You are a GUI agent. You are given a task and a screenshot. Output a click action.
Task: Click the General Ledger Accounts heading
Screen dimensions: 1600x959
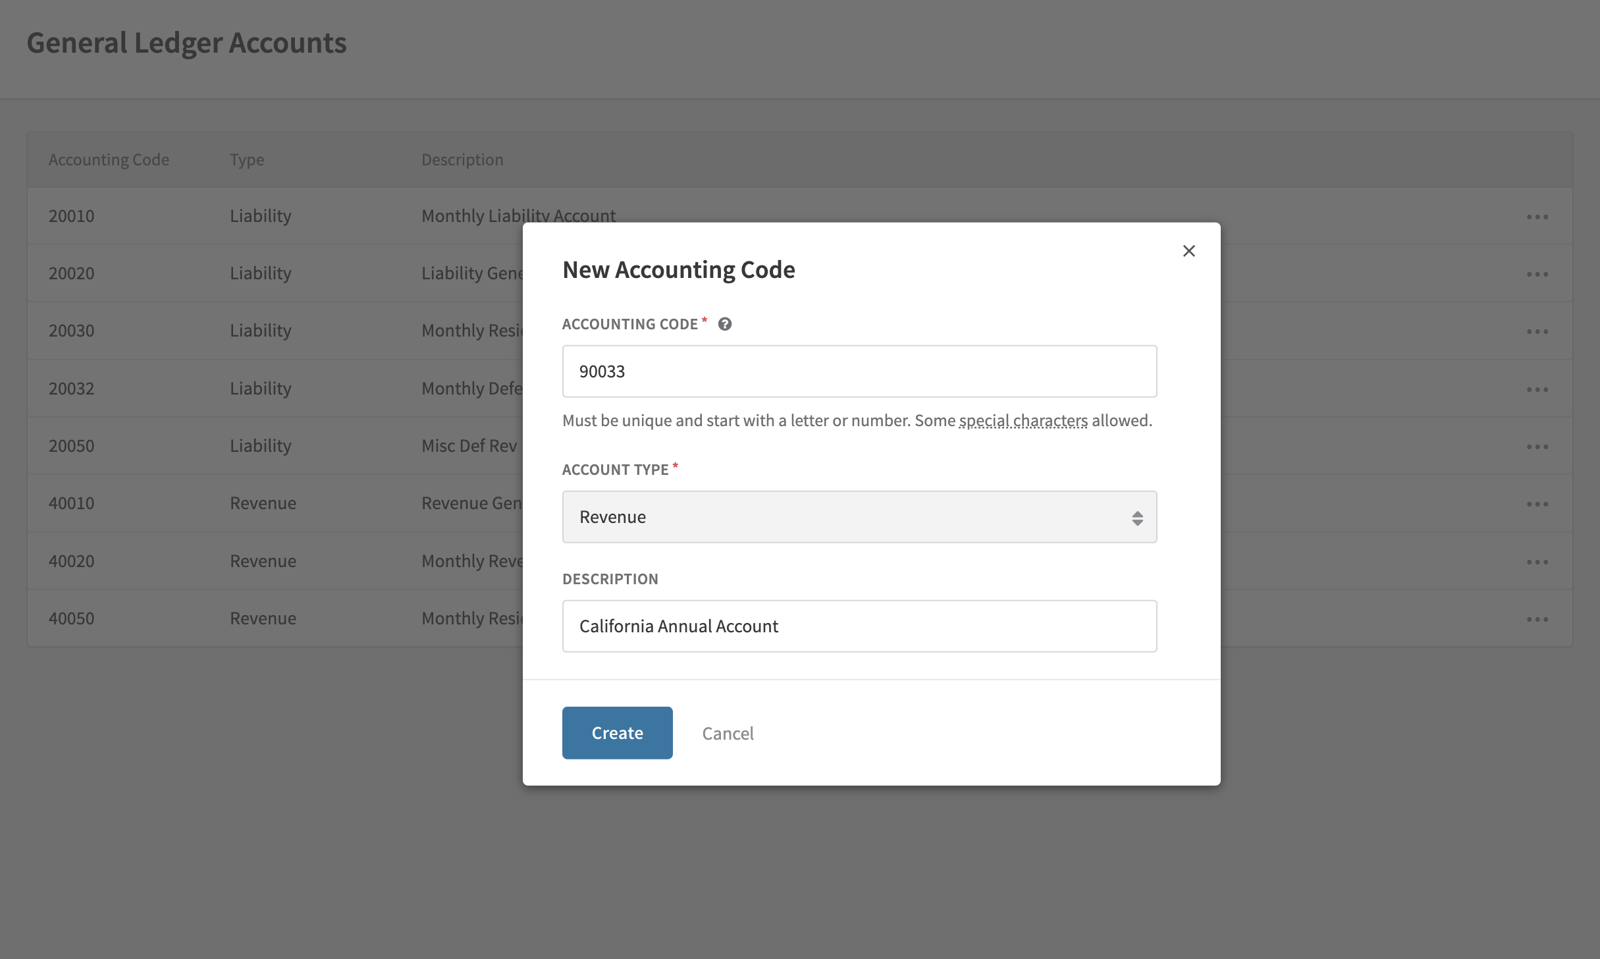(186, 43)
